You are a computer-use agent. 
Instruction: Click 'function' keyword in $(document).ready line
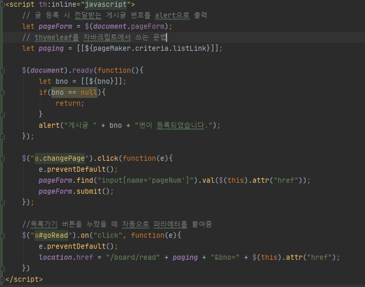click(x=114, y=70)
